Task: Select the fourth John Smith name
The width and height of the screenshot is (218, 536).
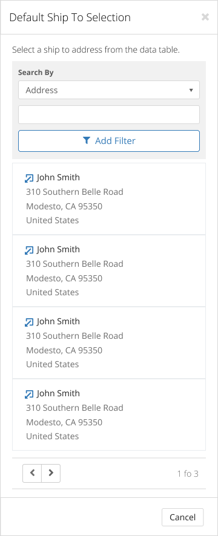Action: 58,393
